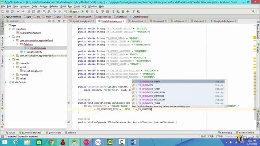Collapse the manifests folder

click(x=10, y=29)
